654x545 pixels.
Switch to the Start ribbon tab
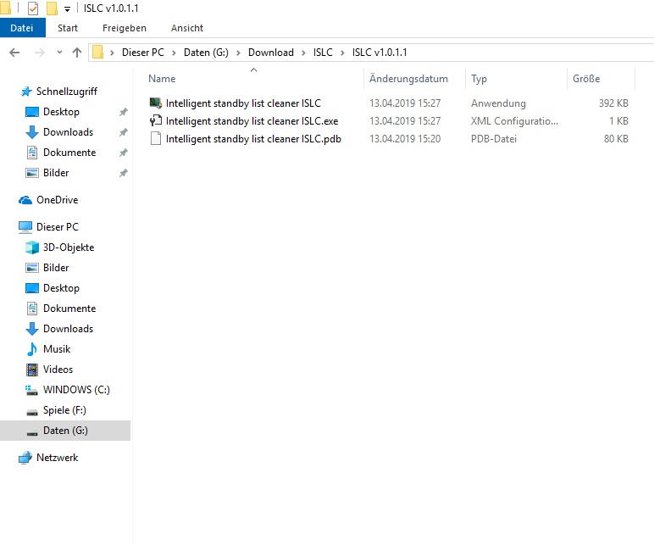click(68, 28)
